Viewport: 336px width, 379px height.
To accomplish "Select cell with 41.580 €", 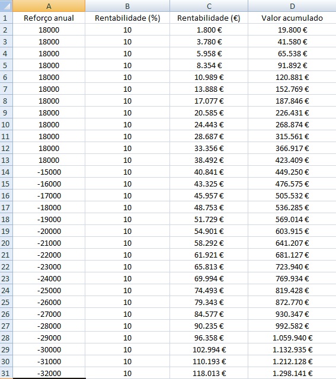I will tap(292, 41).
